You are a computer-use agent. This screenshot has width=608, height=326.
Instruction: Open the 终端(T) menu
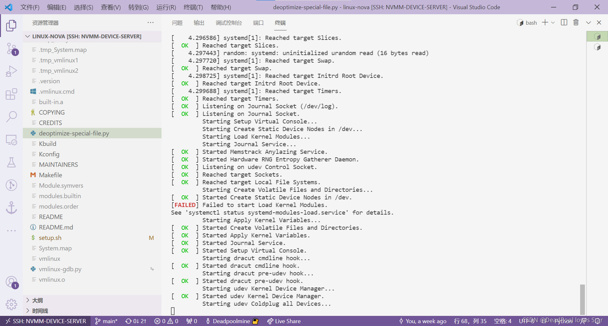pos(193,7)
